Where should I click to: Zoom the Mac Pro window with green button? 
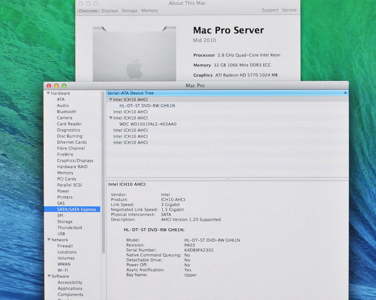64,85
